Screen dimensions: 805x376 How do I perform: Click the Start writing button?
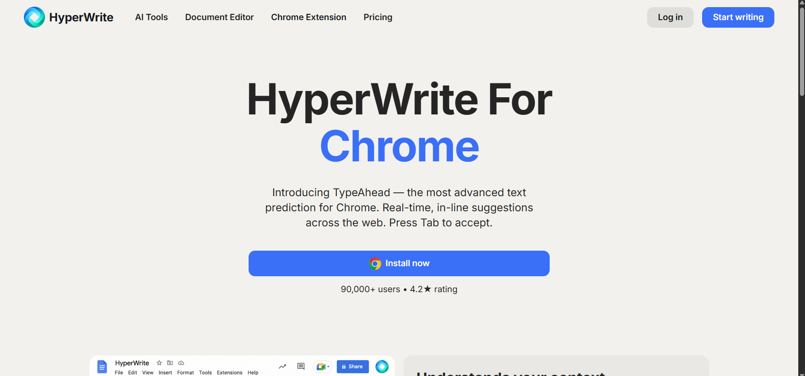[738, 17]
